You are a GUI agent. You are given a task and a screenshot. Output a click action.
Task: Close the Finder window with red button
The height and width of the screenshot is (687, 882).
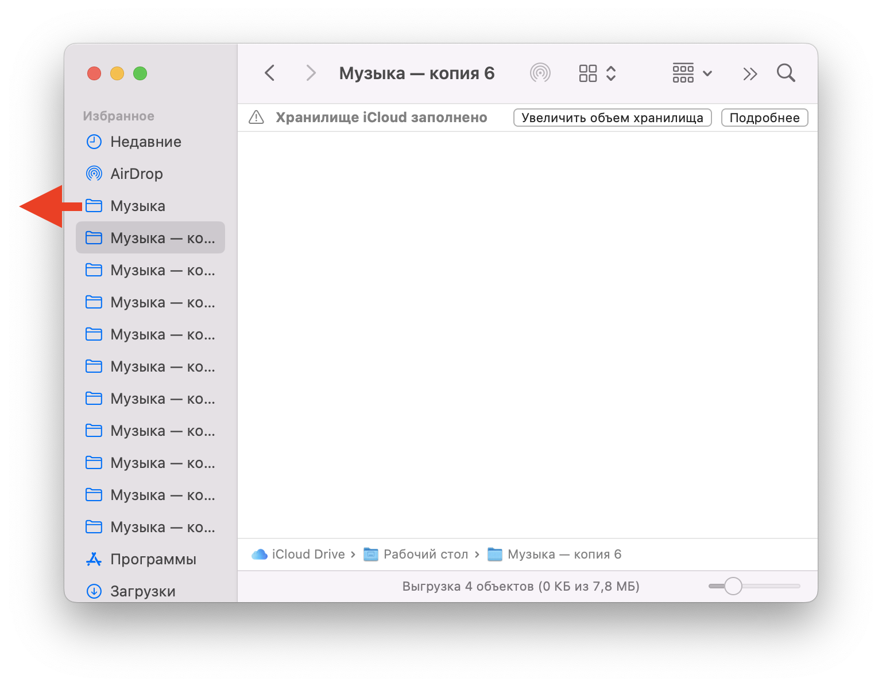[x=94, y=73]
